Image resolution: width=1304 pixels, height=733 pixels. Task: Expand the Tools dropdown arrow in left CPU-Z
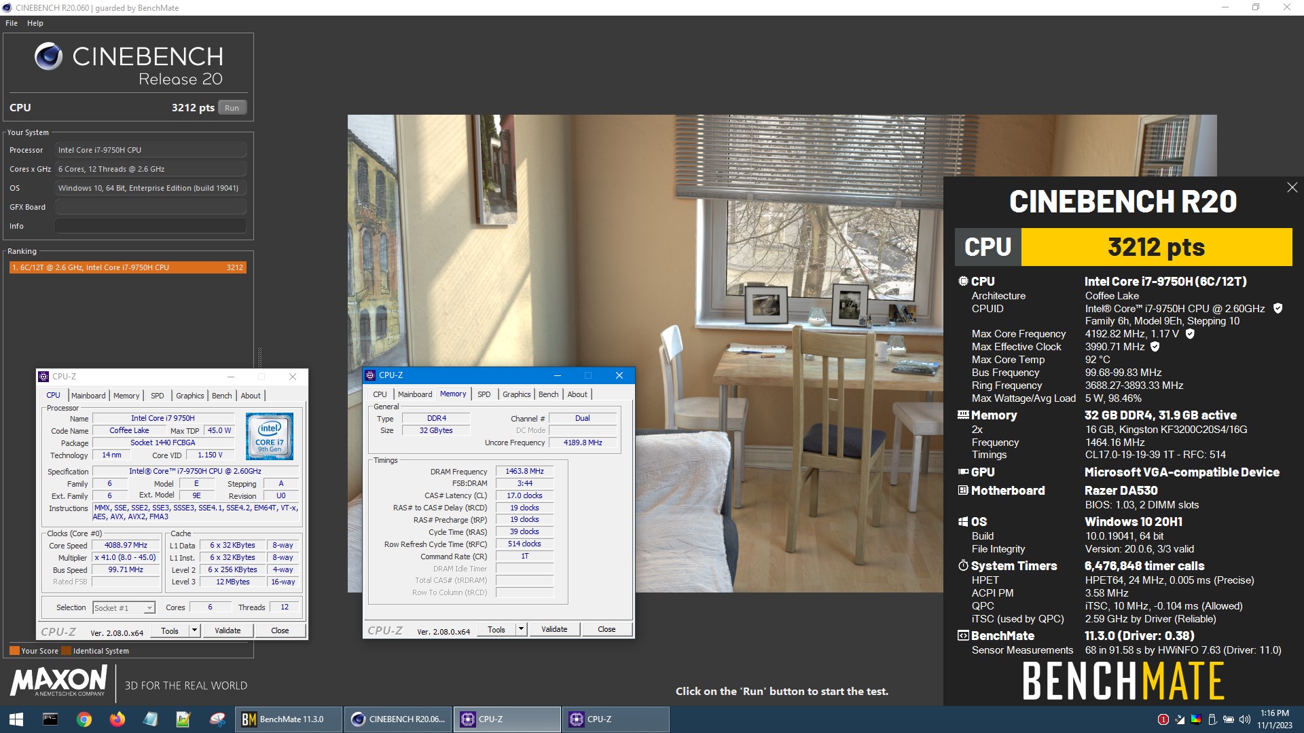pos(194,631)
